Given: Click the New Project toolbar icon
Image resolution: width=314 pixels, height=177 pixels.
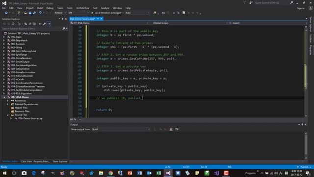Looking at the screenshot, I should coord(19,13).
